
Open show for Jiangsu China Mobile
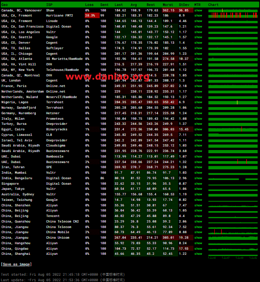point(198,232)
